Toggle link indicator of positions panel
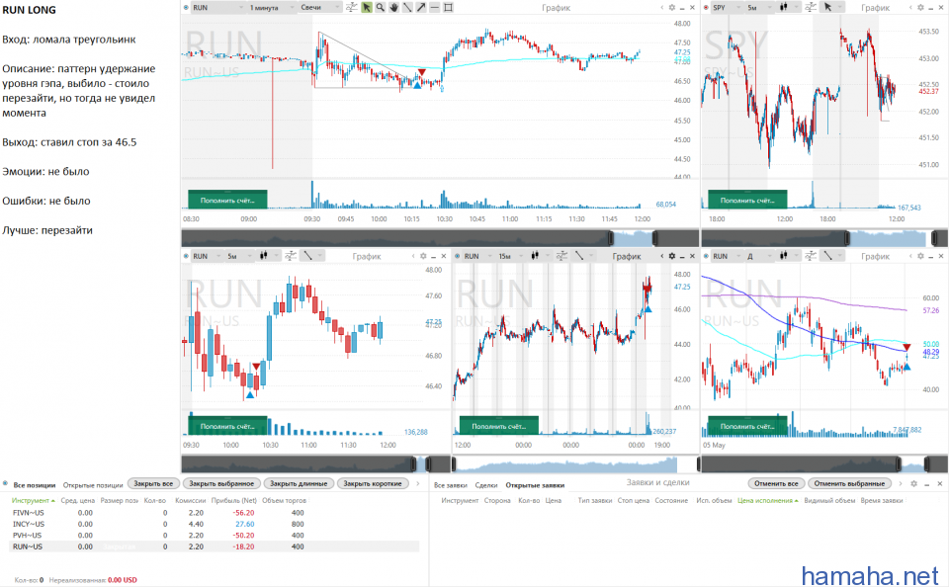 point(6,483)
